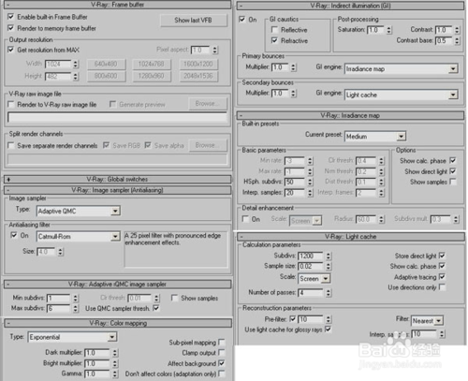Click the HSph. subdivs value field
The image size is (468, 381).
pos(295,182)
